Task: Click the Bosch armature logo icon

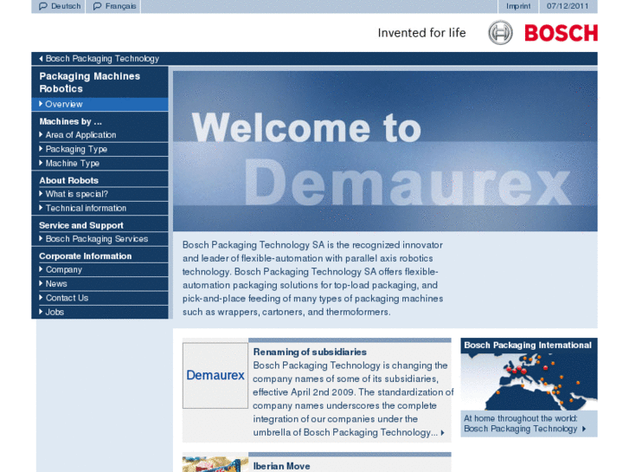Action: click(500, 33)
